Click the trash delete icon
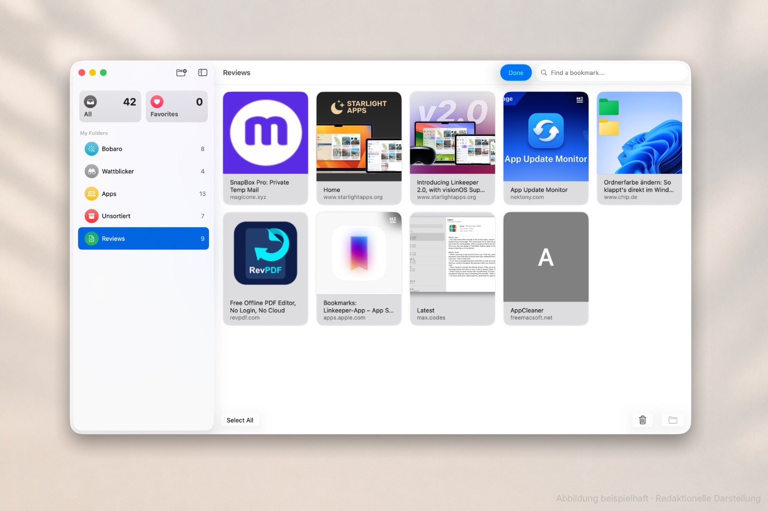Image resolution: width=768 pixels, height=511 pixels. click(x=643, y=420)
